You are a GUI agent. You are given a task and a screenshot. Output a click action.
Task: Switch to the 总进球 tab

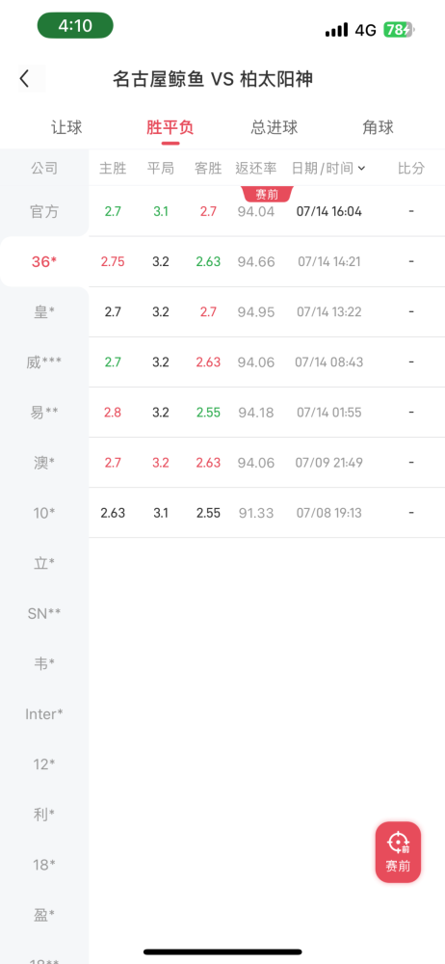[x=275, y=127]
